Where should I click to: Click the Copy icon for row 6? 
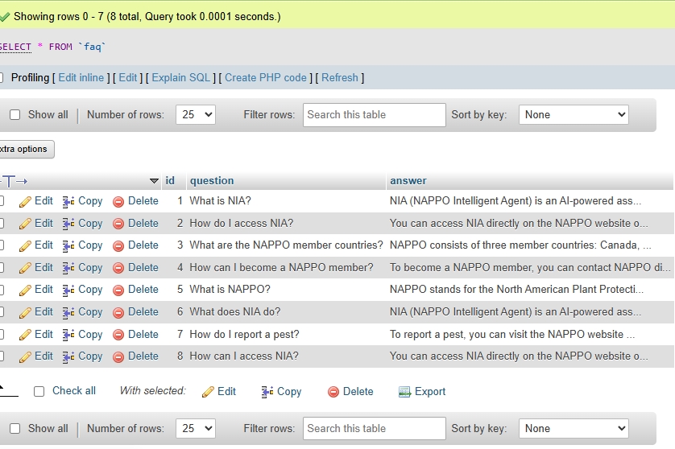pyautogui.click(x=68, y=312)
